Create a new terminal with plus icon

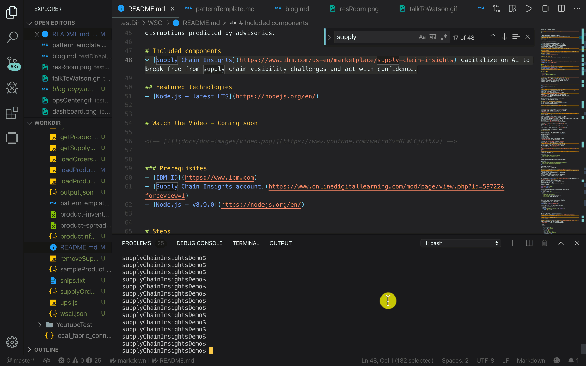tap(512, 243)
